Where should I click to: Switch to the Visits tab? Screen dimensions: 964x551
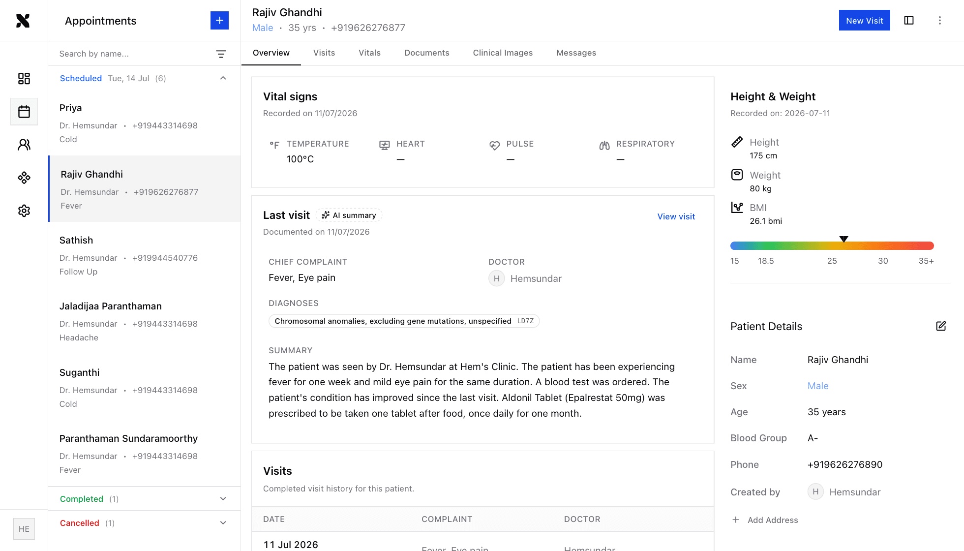click(324, 53)
